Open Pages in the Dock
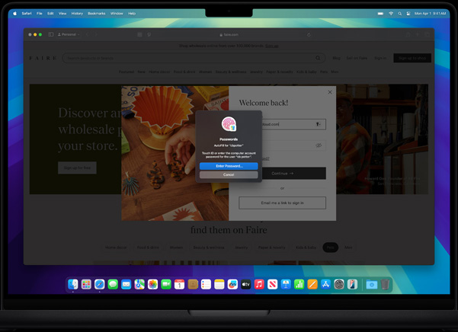Image resolution: width=458 pixels, height=332 pixels. coord(312,284)
